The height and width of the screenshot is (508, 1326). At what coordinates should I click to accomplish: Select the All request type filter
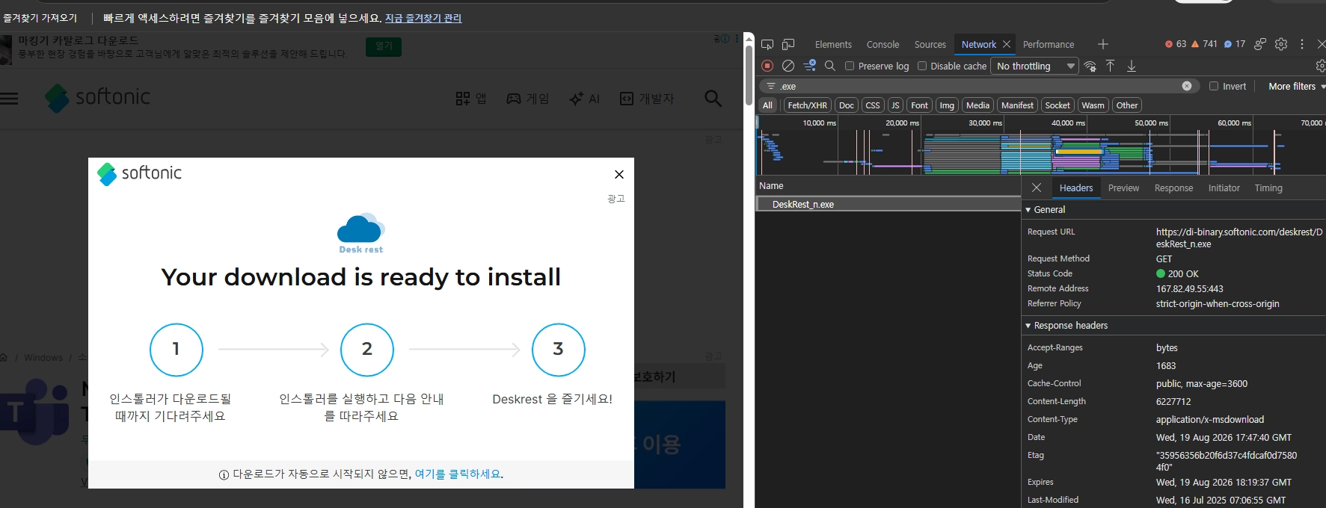[767, 105]
